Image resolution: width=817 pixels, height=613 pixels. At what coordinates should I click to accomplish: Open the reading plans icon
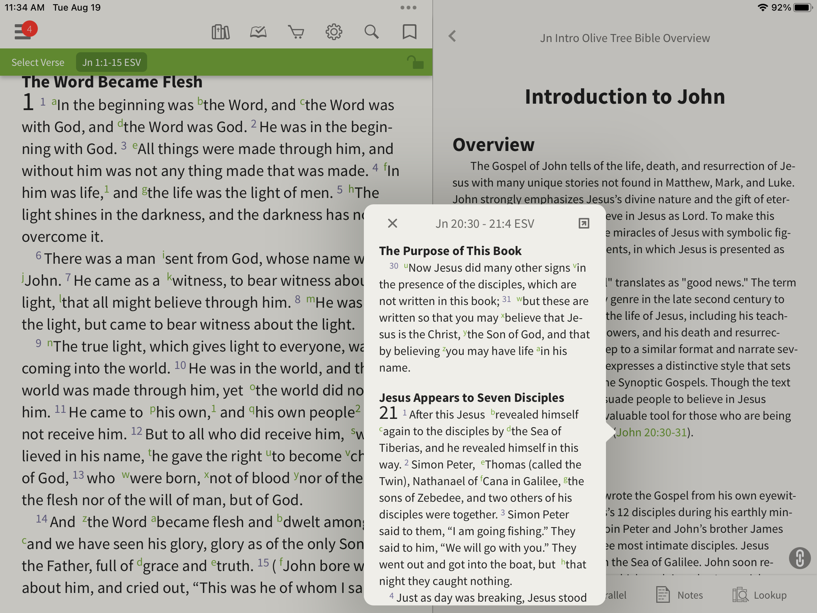click(x=258, y=32)
